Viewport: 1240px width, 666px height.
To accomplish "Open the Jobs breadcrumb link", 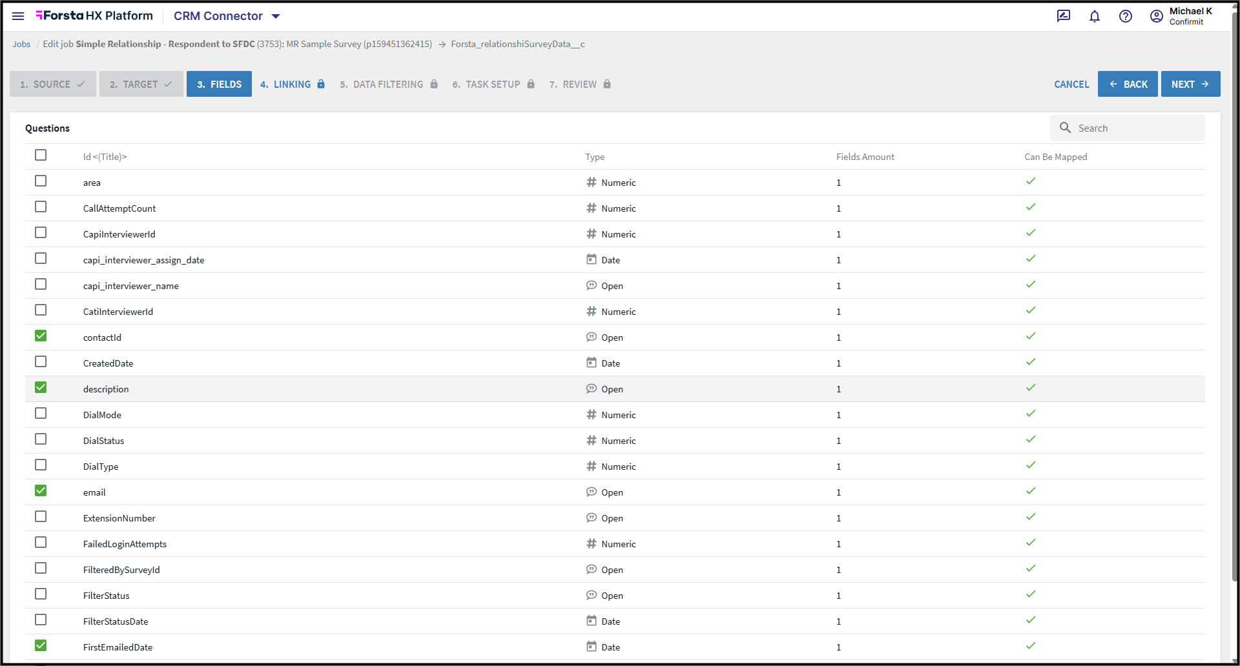I will coord(21,44).
